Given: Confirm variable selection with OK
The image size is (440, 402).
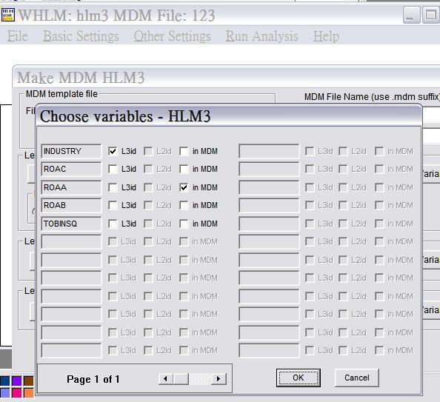Looking at the screenshot, I should point(299,378).
